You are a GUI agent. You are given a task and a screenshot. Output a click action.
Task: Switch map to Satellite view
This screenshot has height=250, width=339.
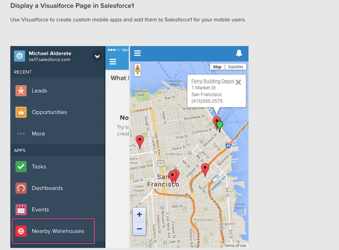pos(236,67)
